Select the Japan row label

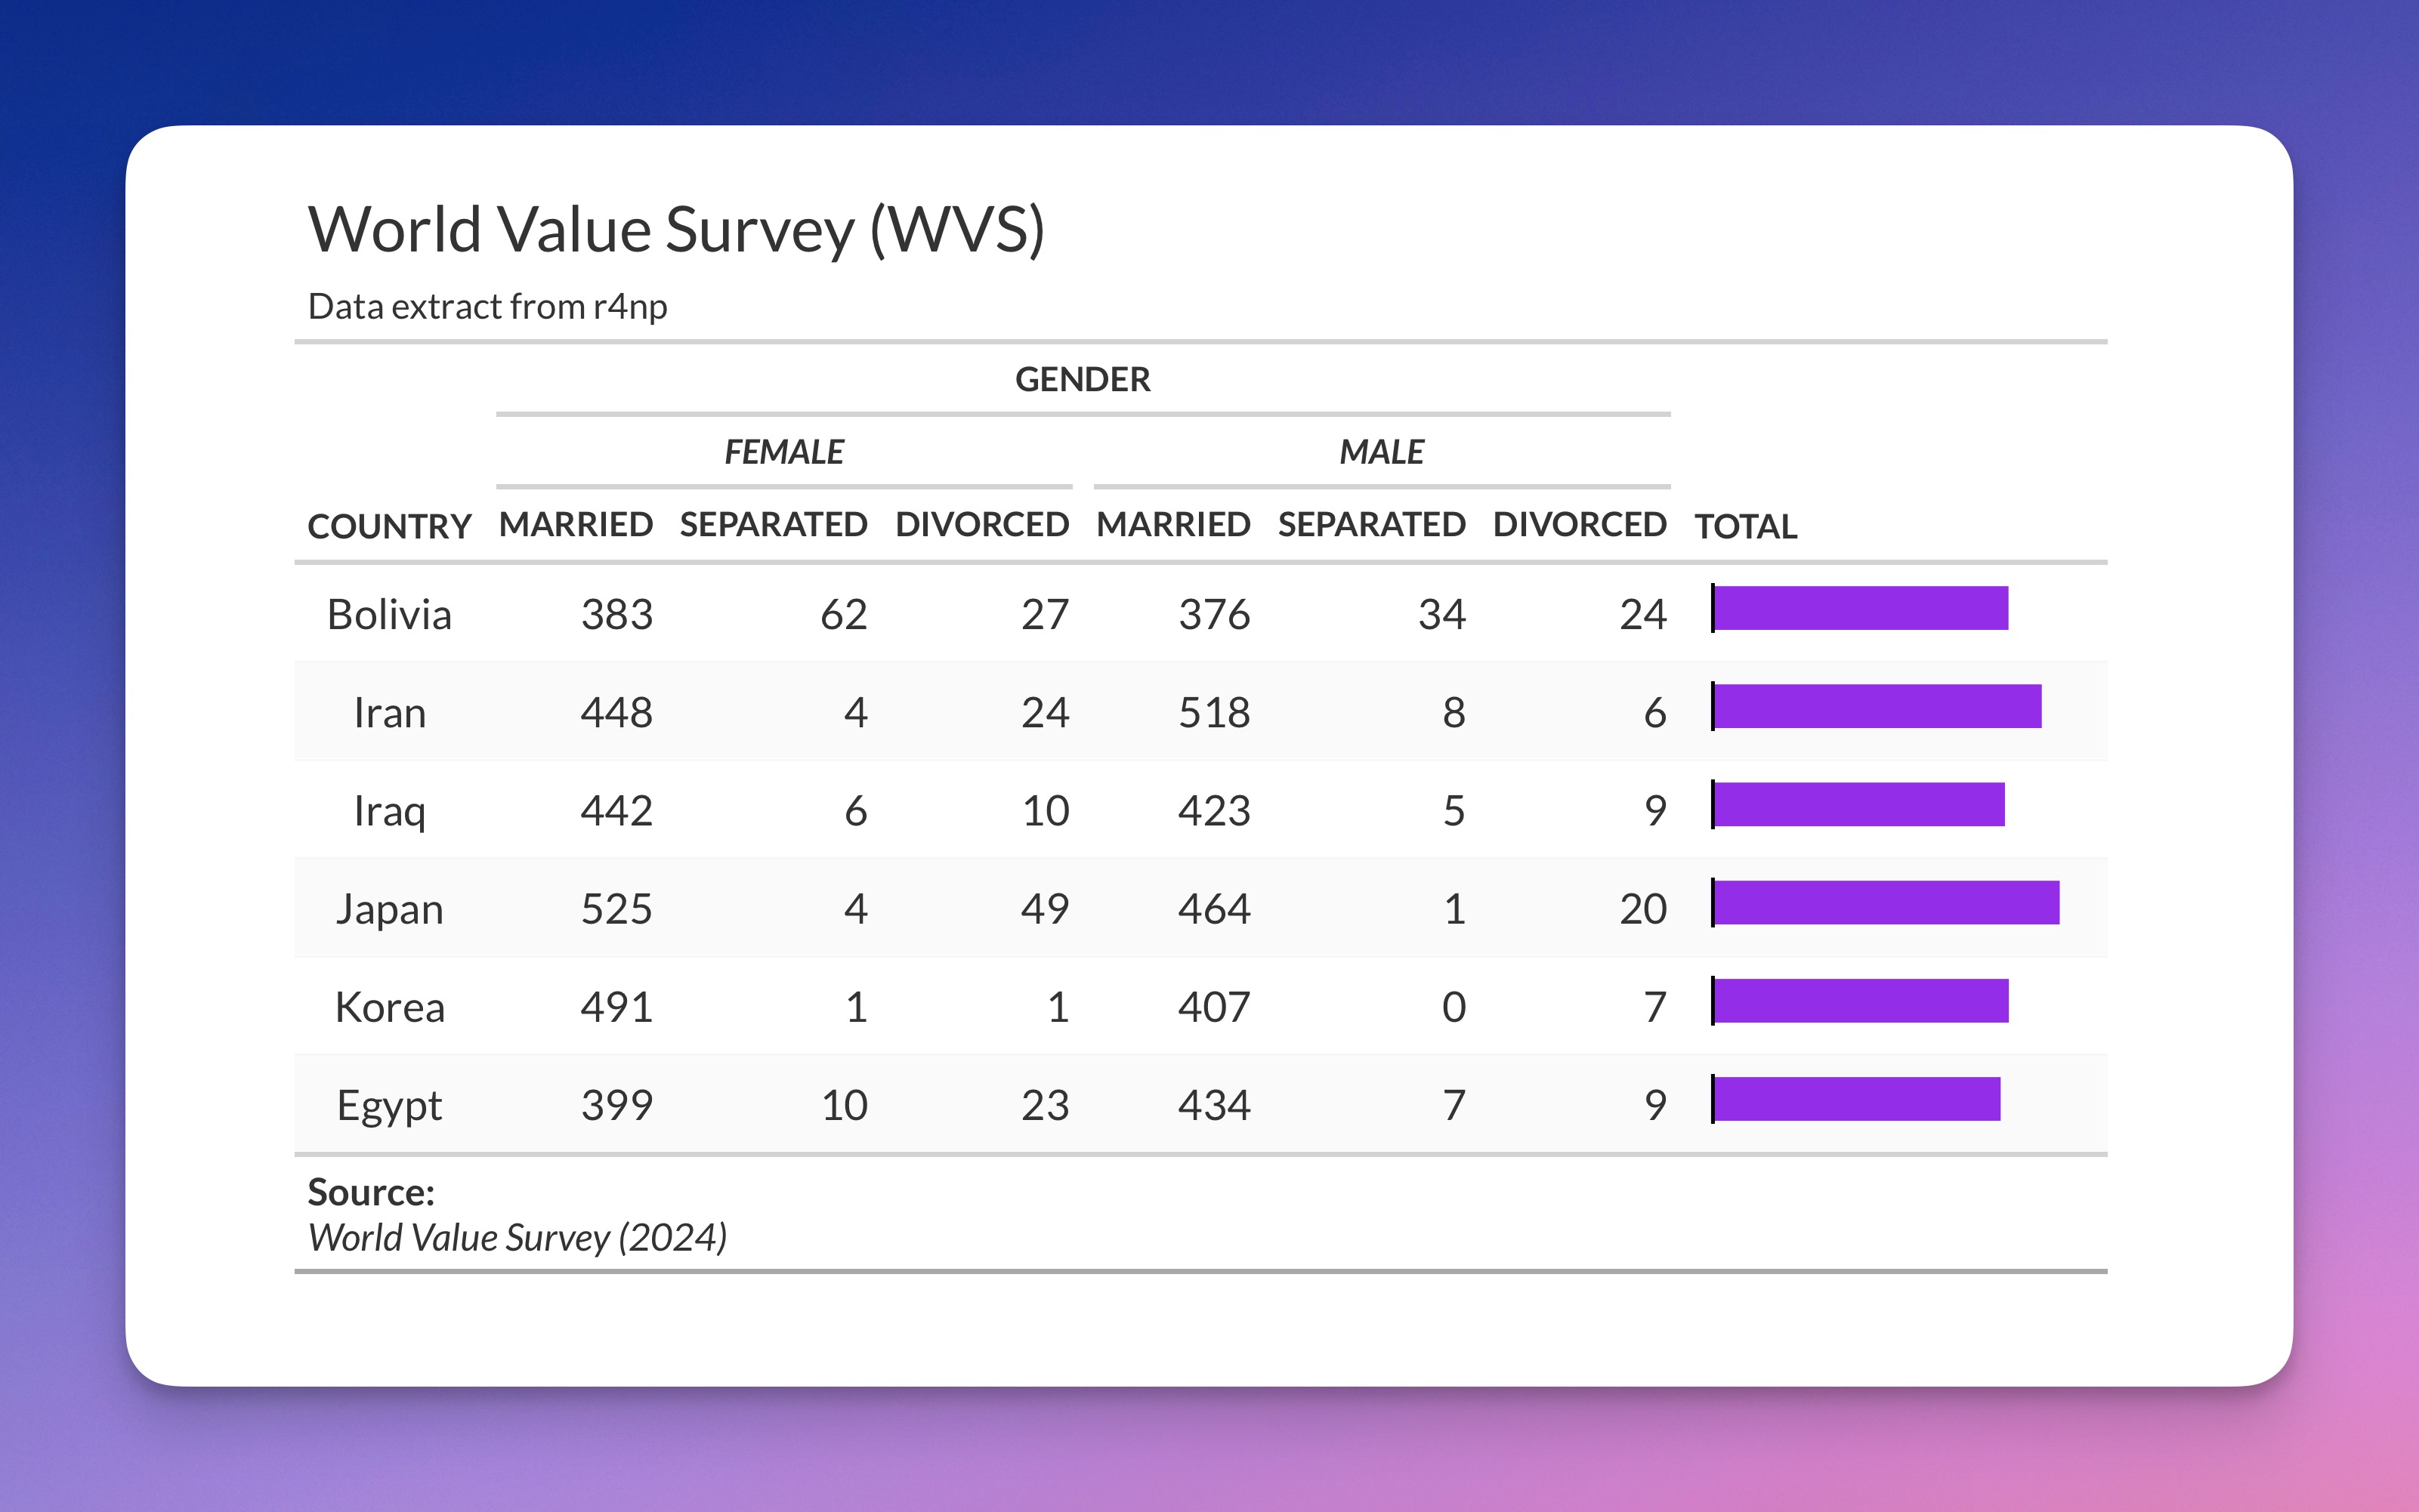(389, 908)
